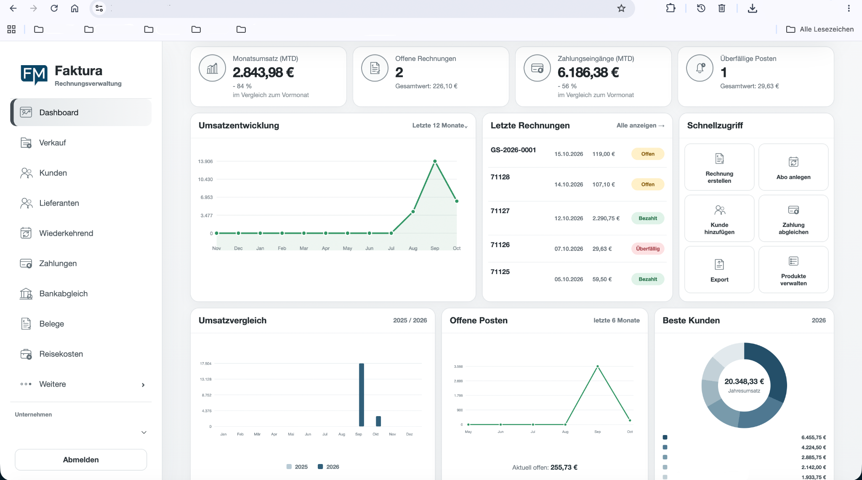Click the Export quick access tile
Viewport: 862px width, 480px height.
pyautogui.click(x=719, y=270)
